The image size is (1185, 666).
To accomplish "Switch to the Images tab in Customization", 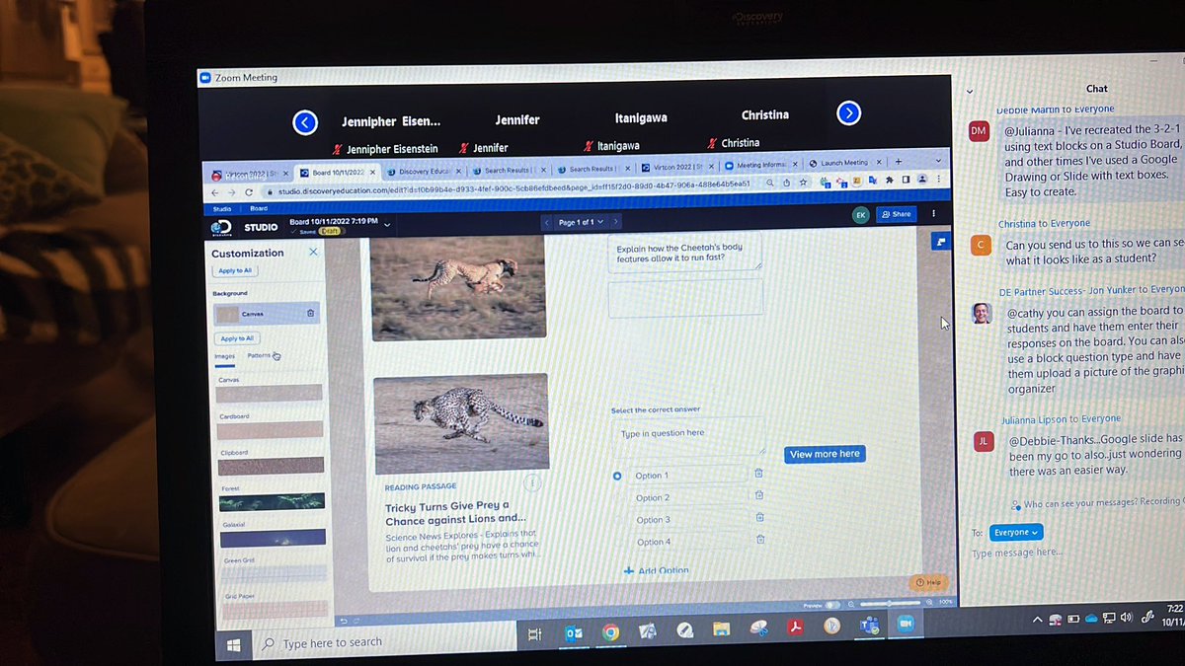I will tap(224, 356).
